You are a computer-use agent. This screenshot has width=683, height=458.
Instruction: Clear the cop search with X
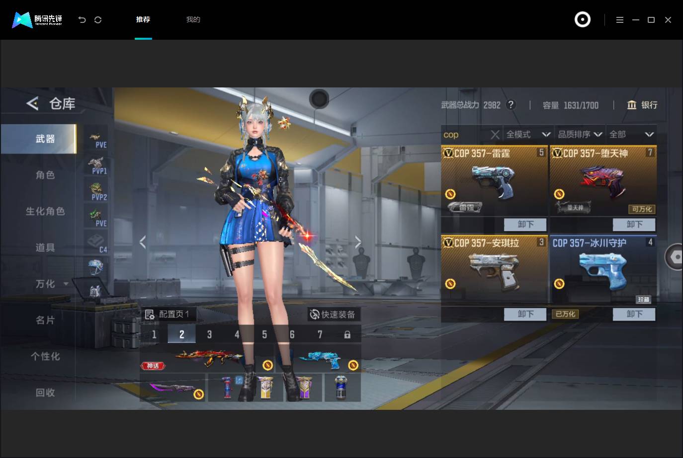click(x=495, y=135)
